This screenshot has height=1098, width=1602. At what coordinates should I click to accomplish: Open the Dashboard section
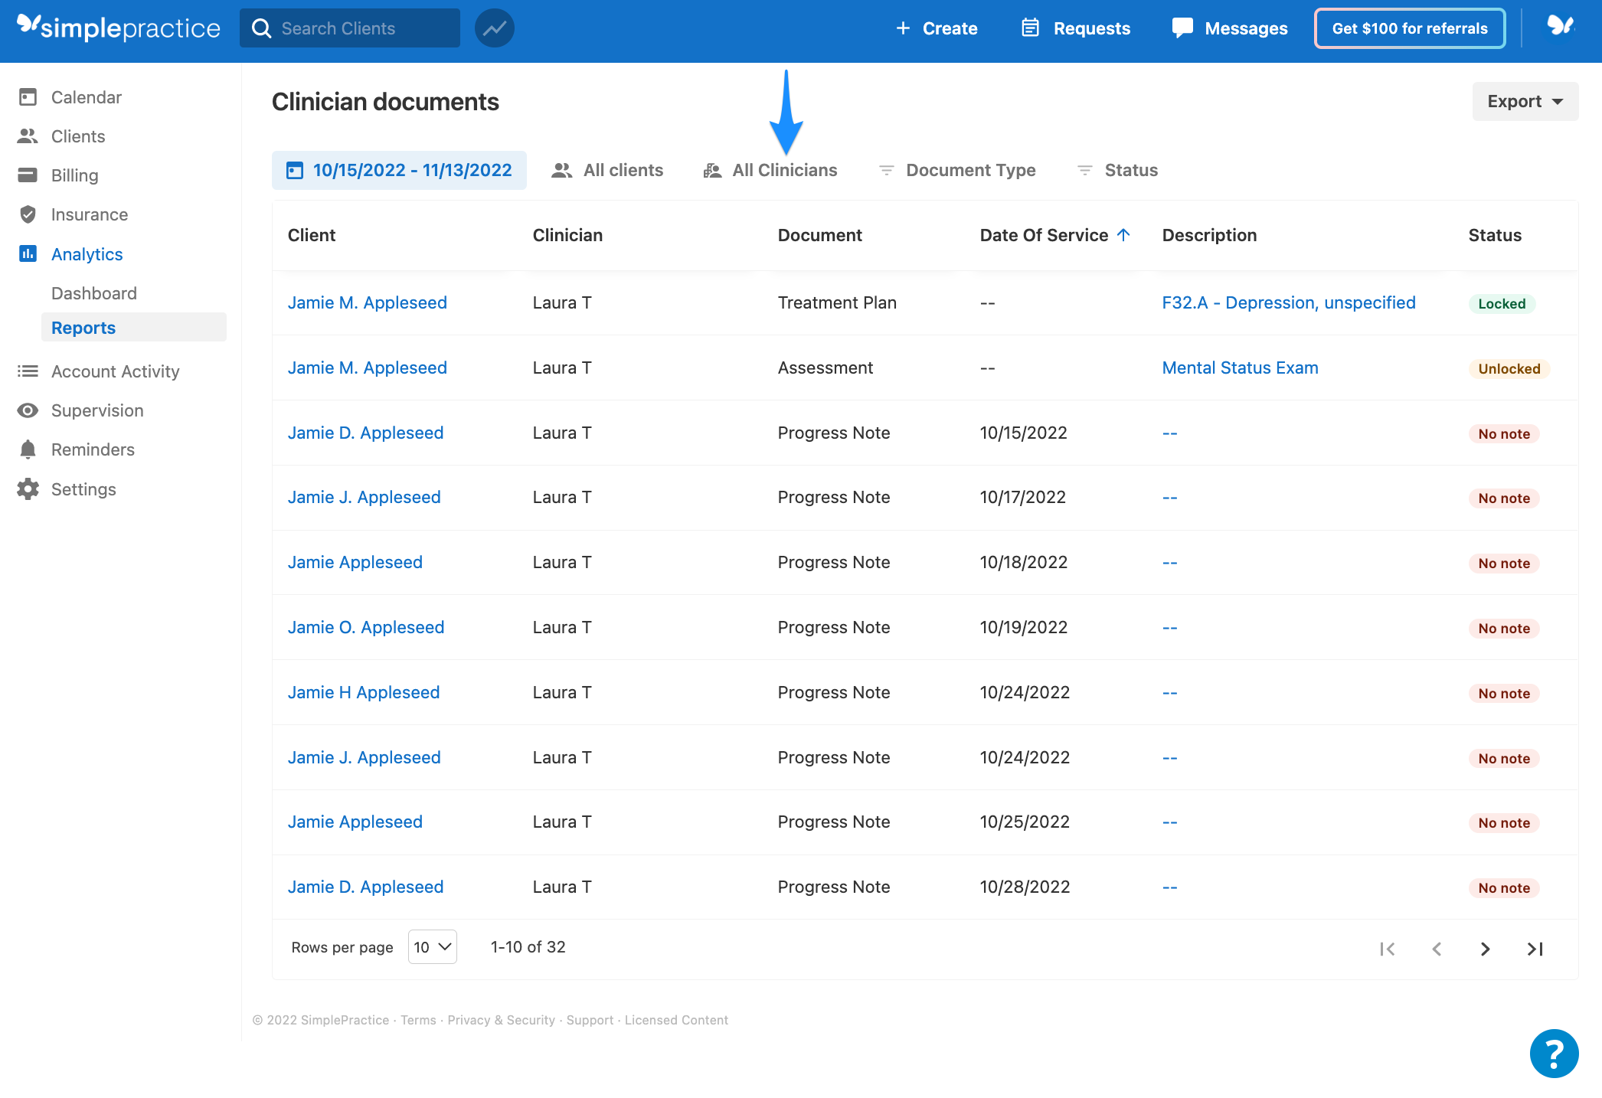(94, 292)
